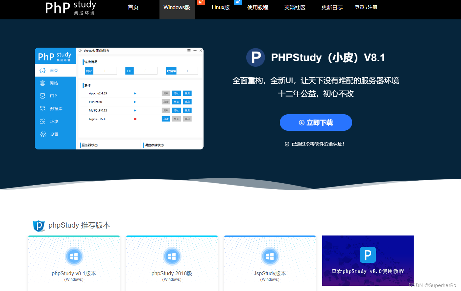461x291 pixels.
Task: Click the P logo beside PHPStudy（小皮）V8.1
Action: 256,57
